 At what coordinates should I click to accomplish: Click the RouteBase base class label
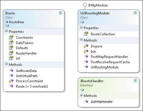point(16,22)
